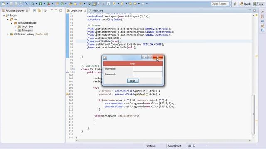This screenshot has width=266, height=149.
Task: Run the program with green Run icon
Action: tap(41, 4)
